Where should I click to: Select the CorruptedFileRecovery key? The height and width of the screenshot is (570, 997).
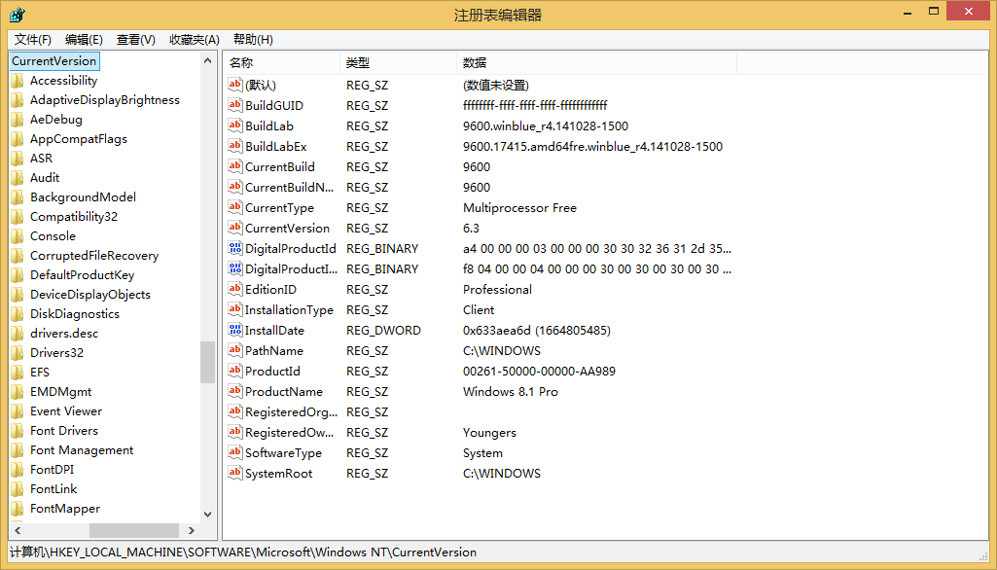(x=94, y=256)
